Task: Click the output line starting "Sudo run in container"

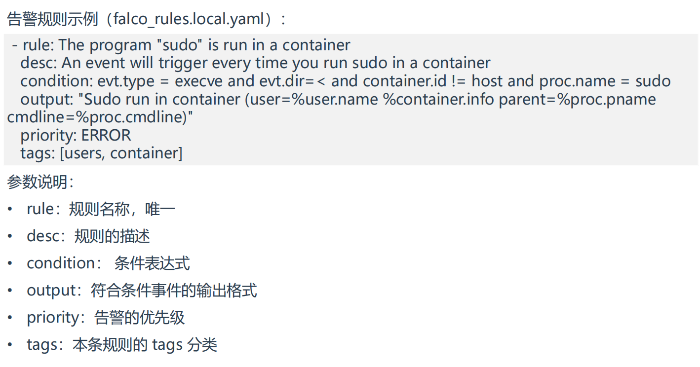Action: click(338, 99)
